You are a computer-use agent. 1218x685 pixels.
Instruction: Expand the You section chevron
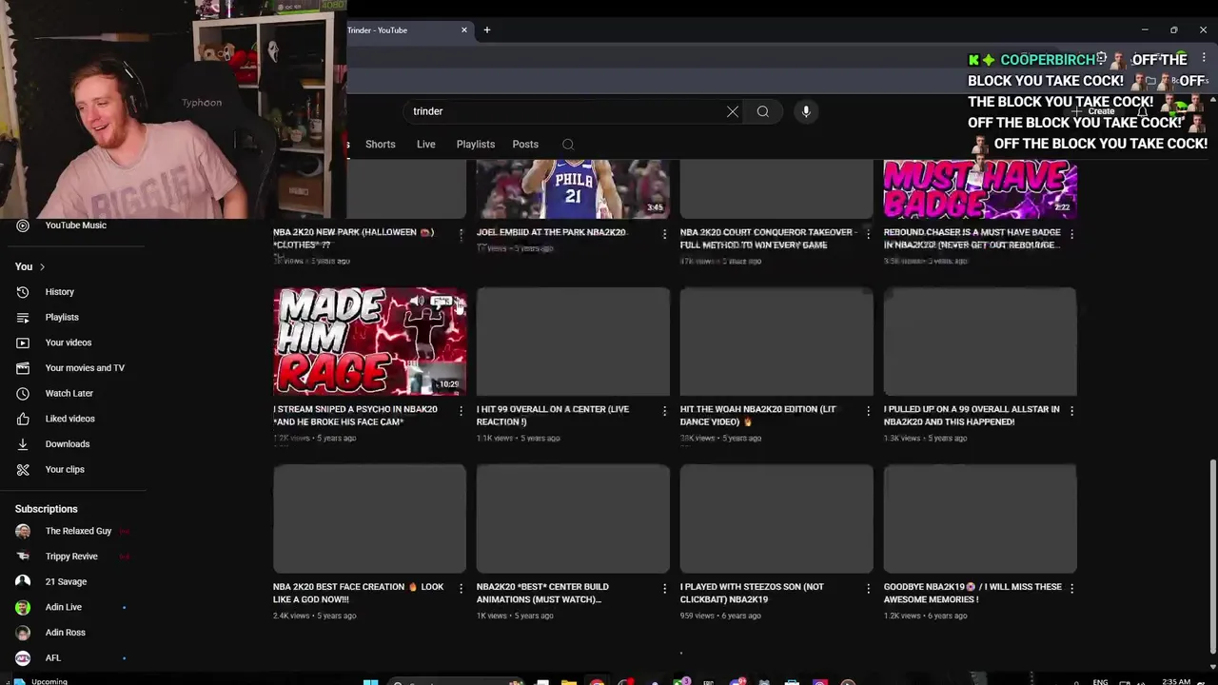pos(42,267)
